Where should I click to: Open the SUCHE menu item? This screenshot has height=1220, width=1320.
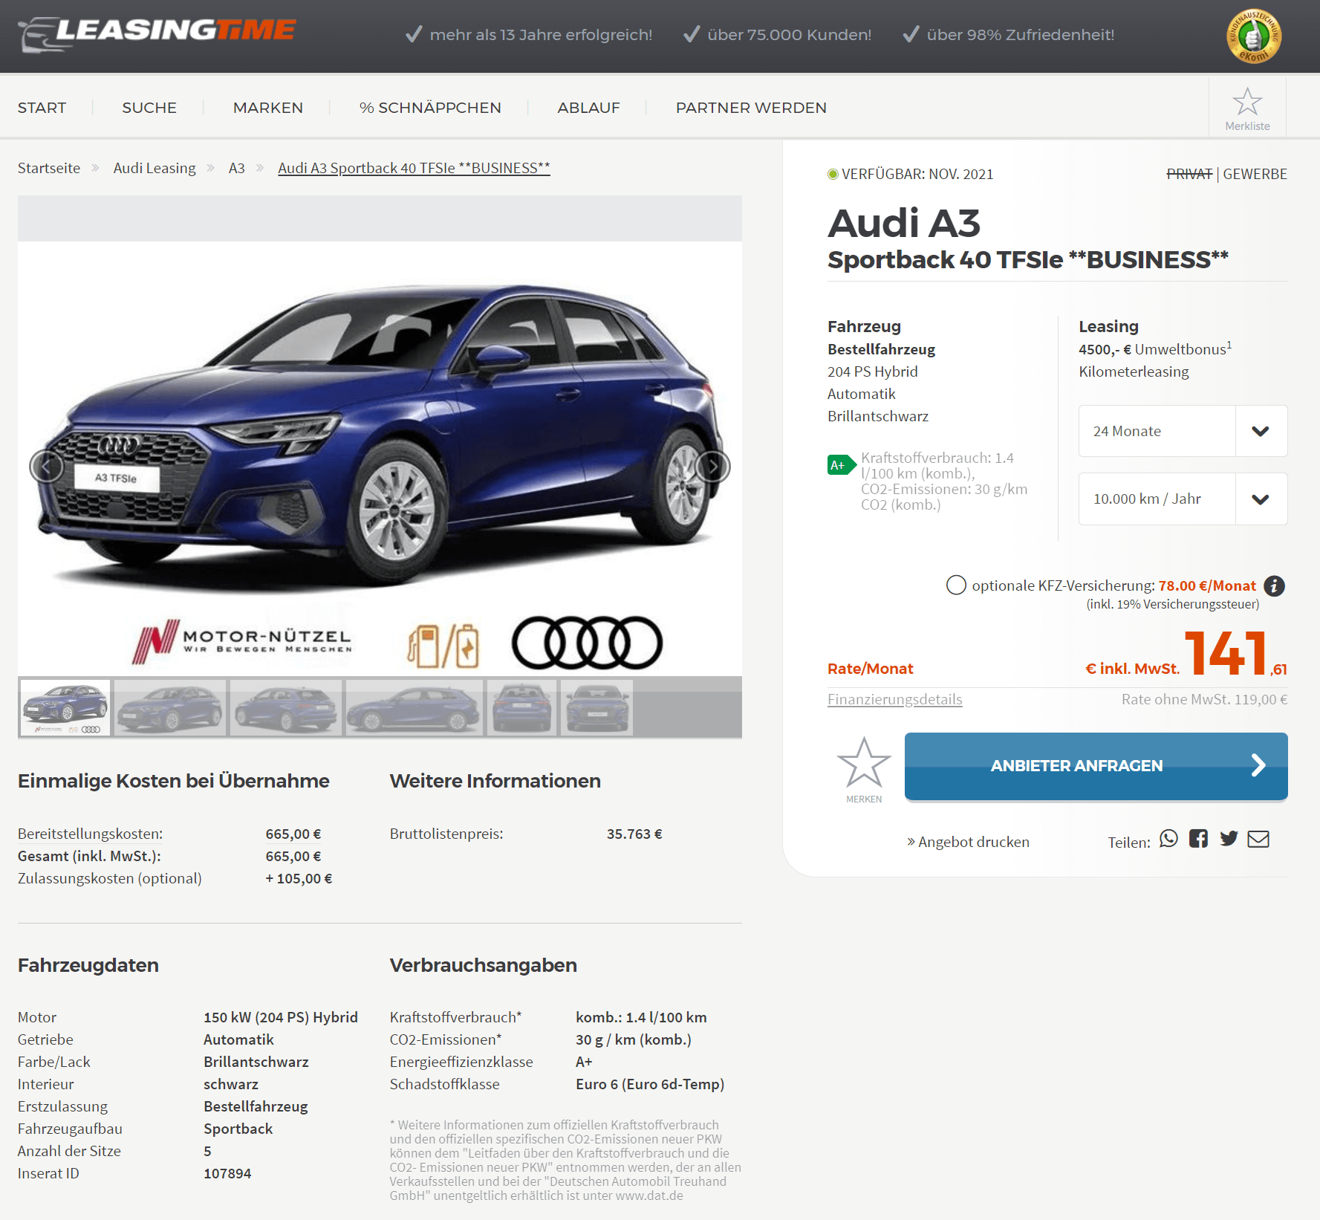[149, 108]
